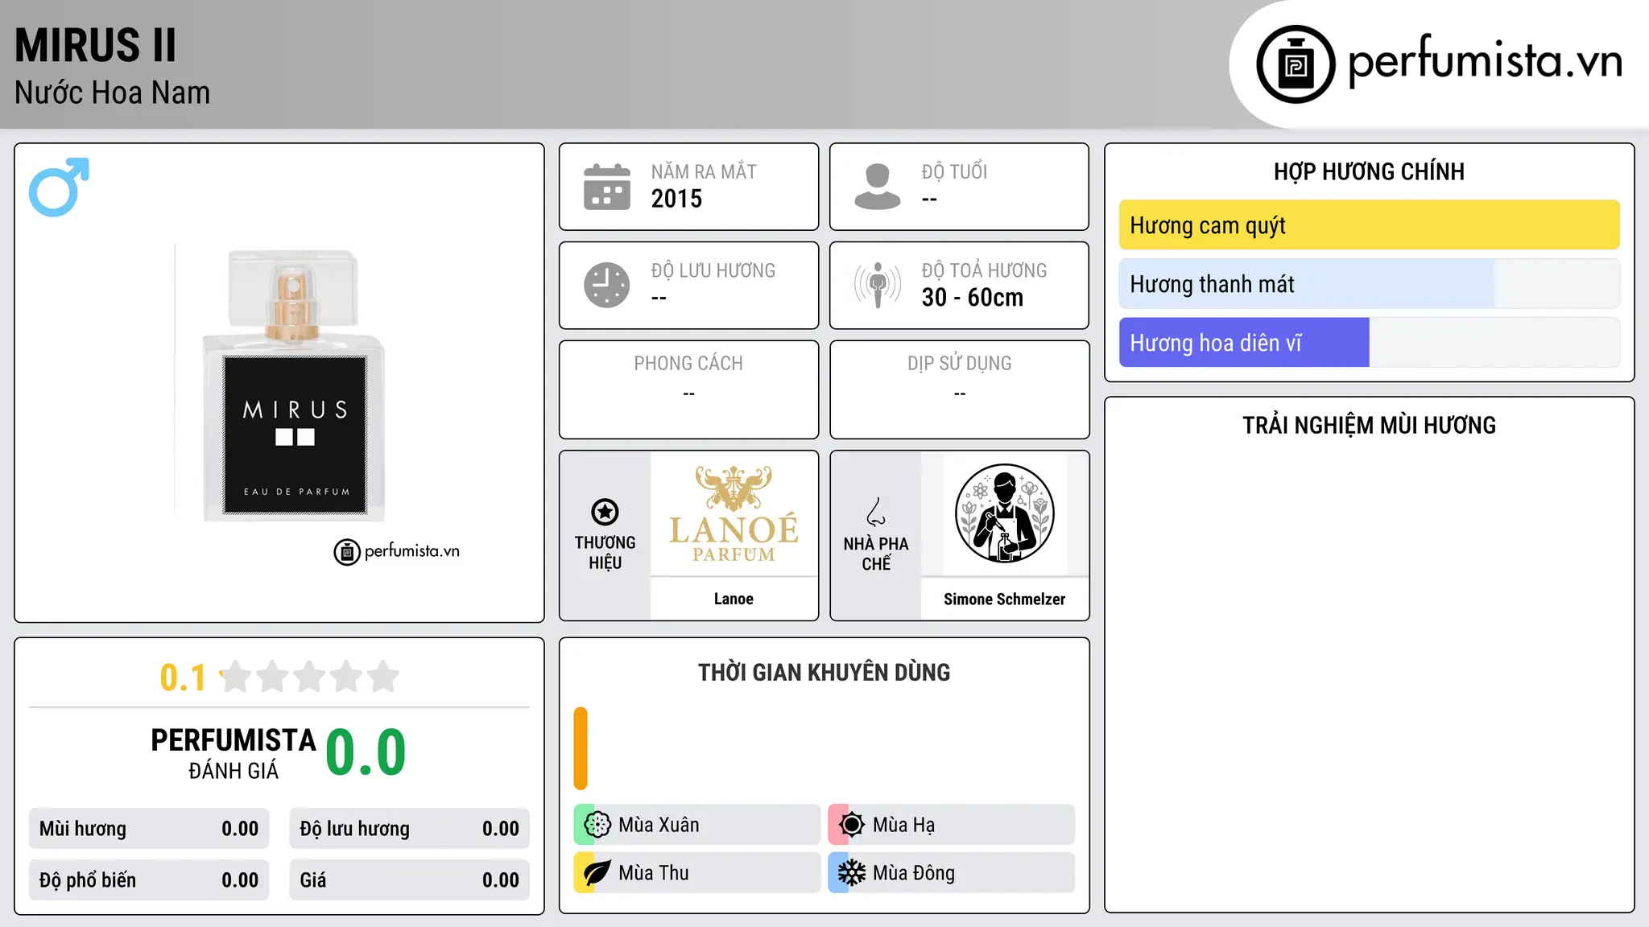Select the Mùa Thu season button
Image resolution: width=1649 pixels, height=927 pixels.
click(x=696, y=873)
